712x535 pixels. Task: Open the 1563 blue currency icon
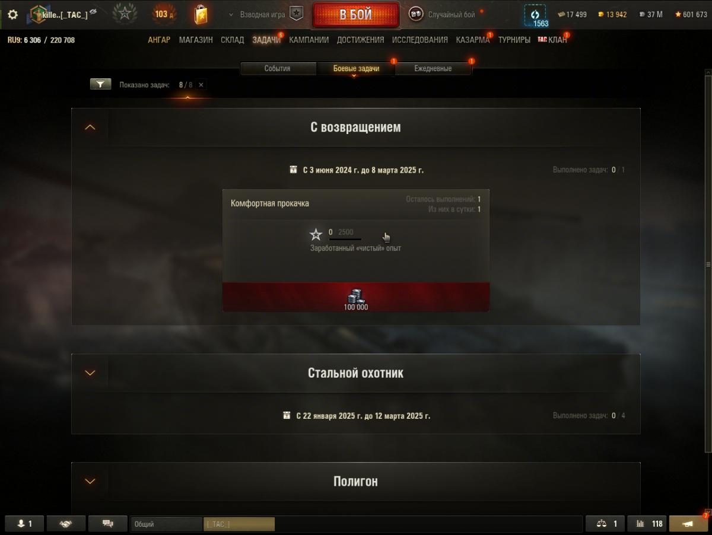(535, 15)
